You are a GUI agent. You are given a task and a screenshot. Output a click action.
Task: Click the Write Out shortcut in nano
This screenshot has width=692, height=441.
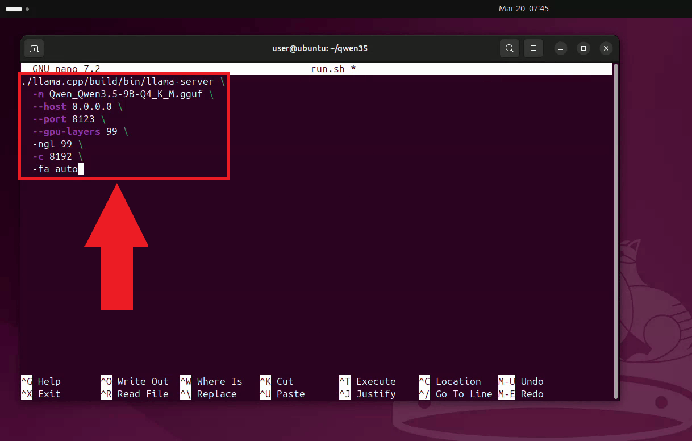coord(135,381)
